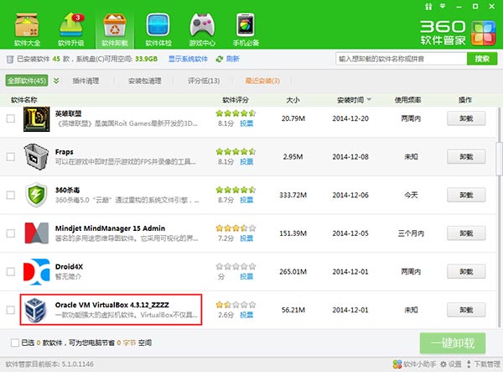Switch to the 插件清理 tab
This screenshot has height=372, width=503.
(x=86, y=81)
